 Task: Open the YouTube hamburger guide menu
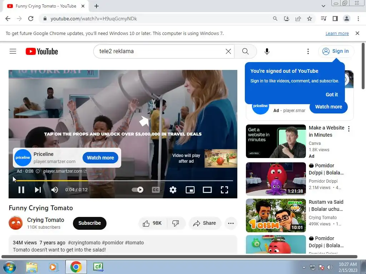[13, 51]
